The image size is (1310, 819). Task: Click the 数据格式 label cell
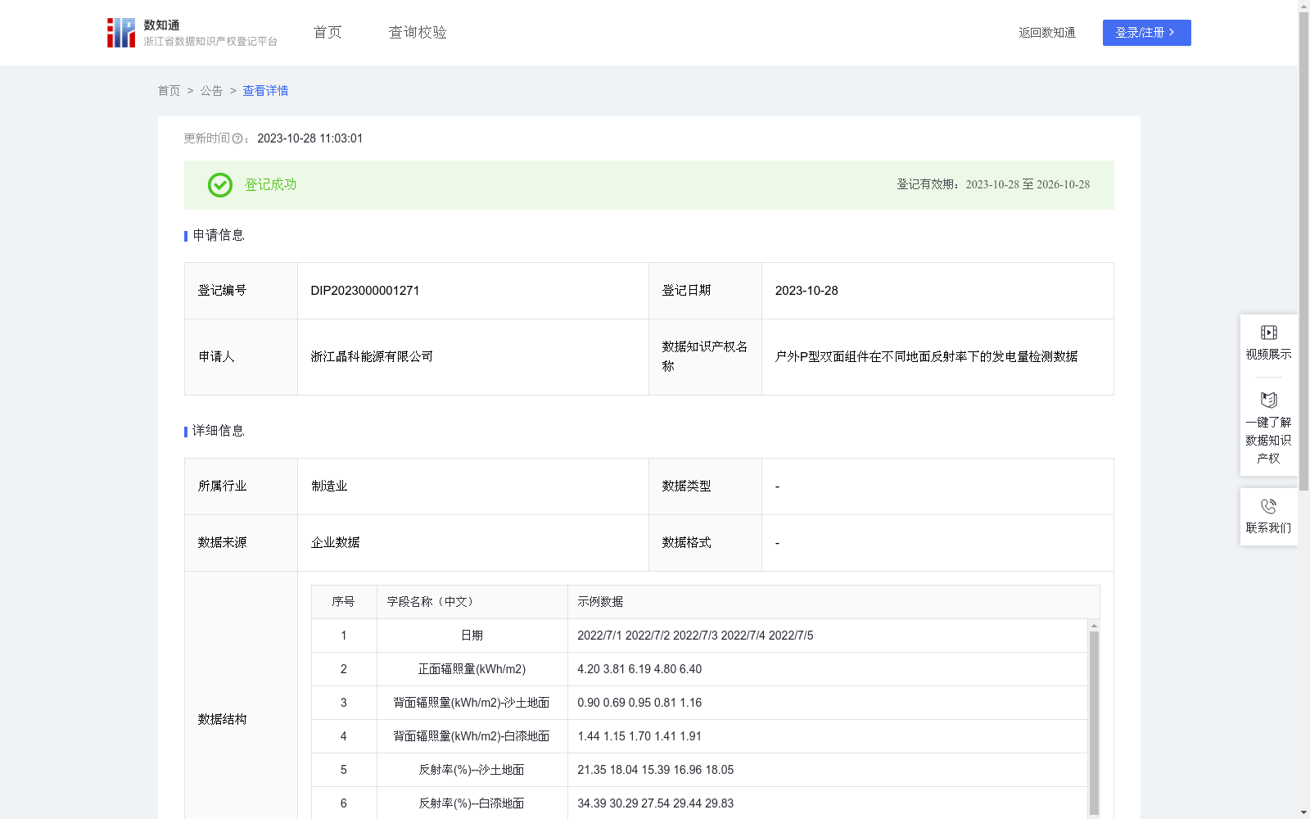[x=705, y=543]
